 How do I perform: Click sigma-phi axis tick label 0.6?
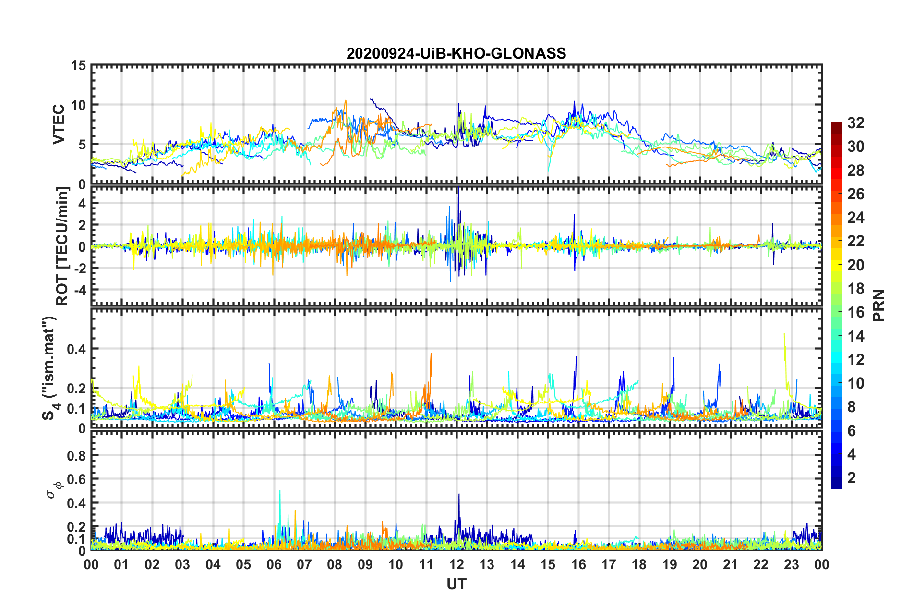point(77,479)
